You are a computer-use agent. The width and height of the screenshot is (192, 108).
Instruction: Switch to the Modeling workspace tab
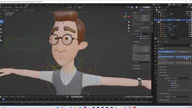click(x=33, y=5)
